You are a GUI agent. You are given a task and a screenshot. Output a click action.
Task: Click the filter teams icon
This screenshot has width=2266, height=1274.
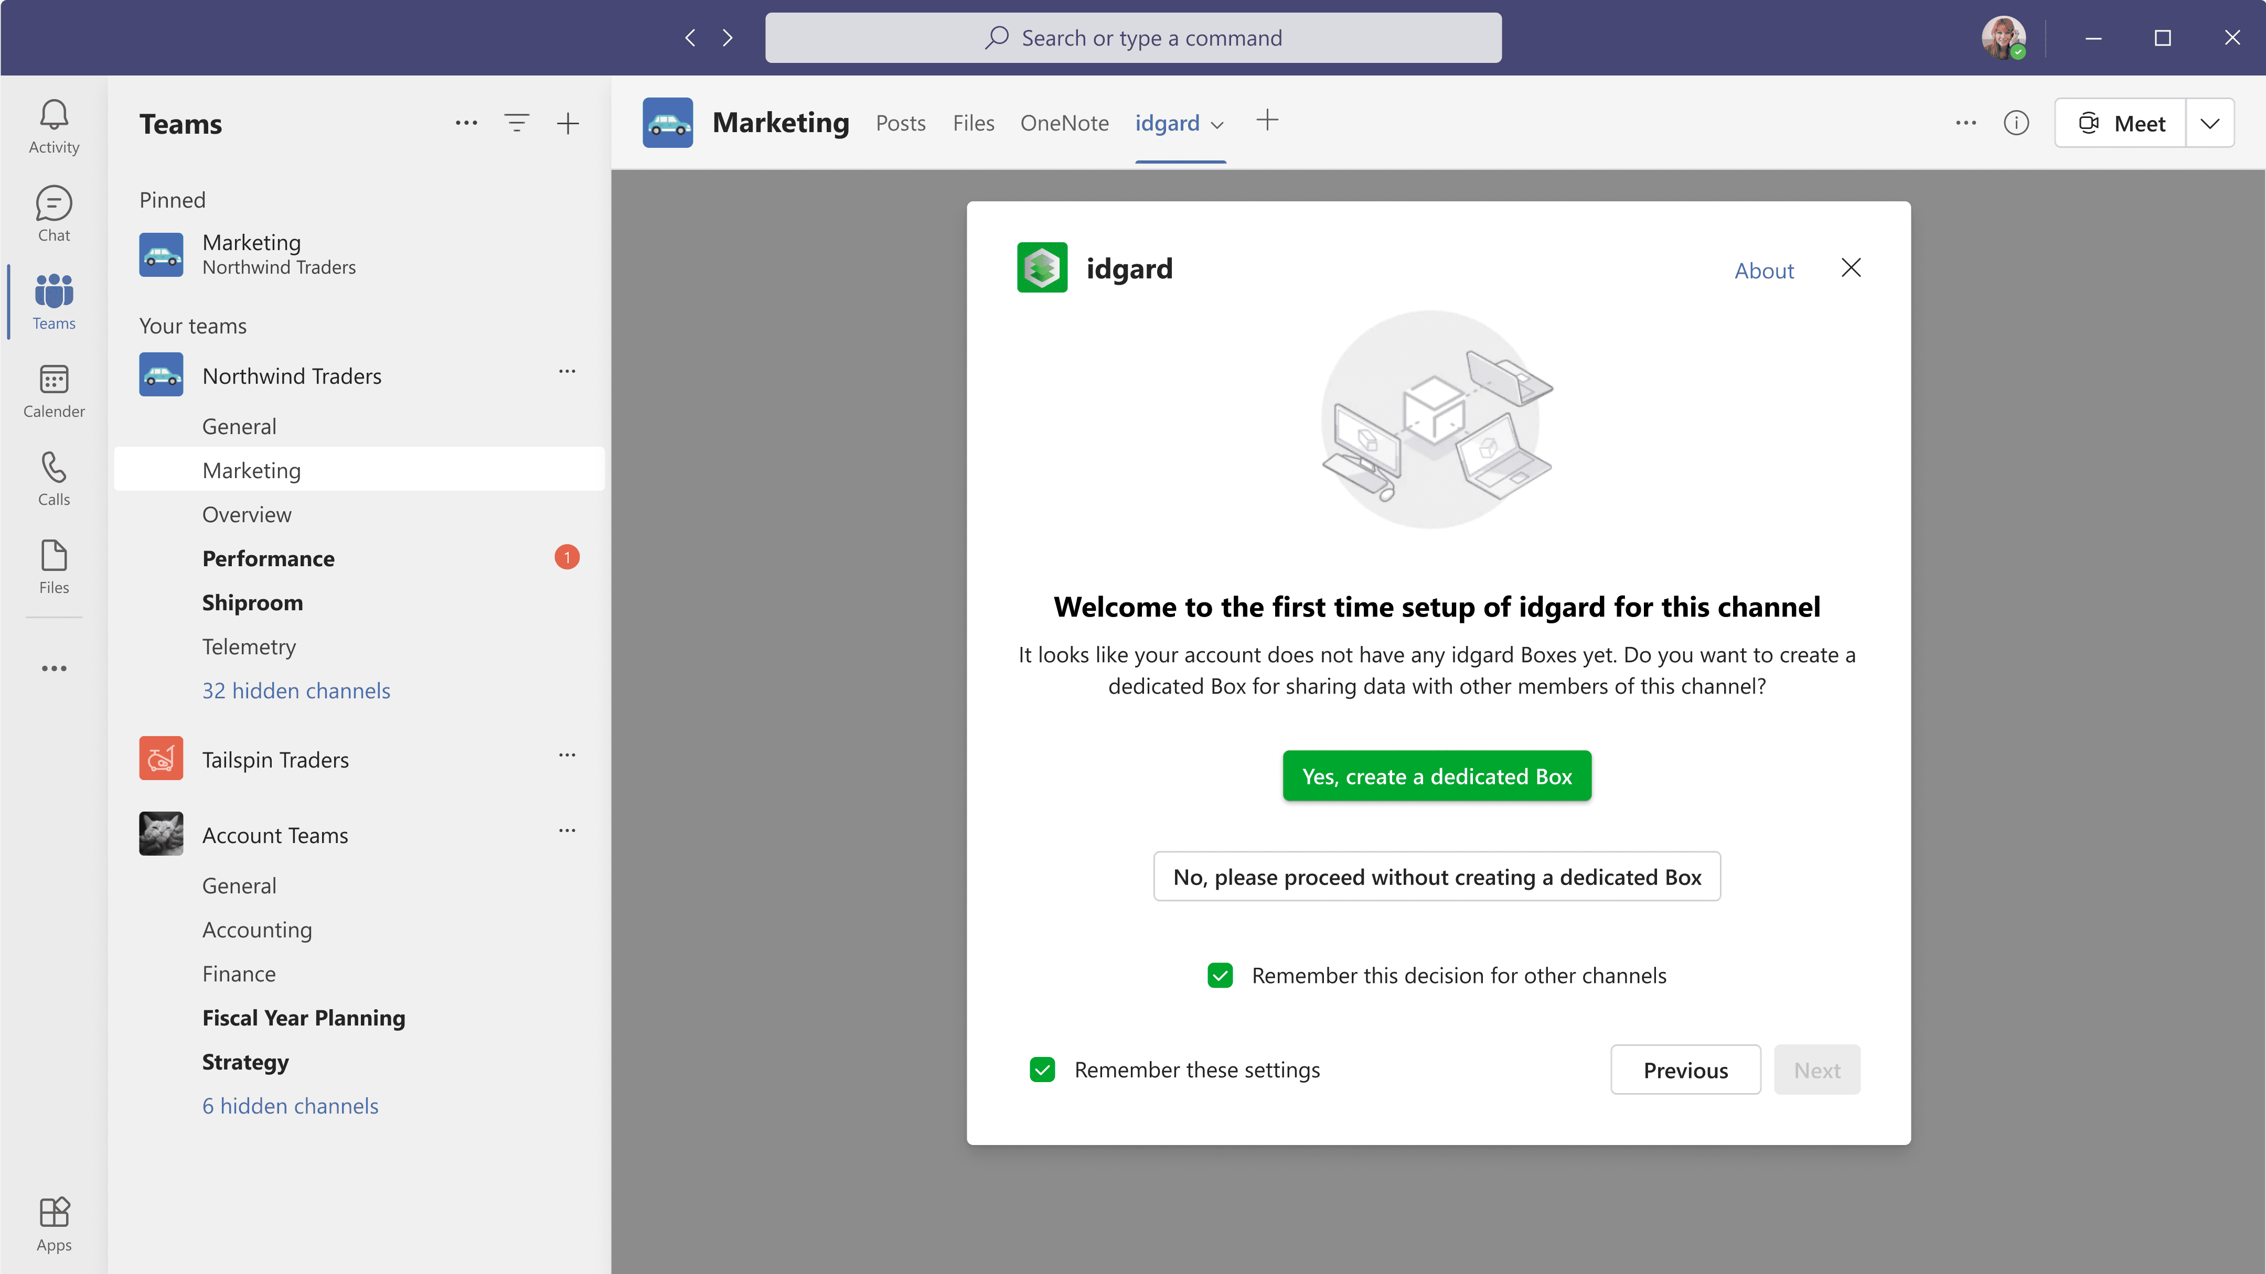516,123
